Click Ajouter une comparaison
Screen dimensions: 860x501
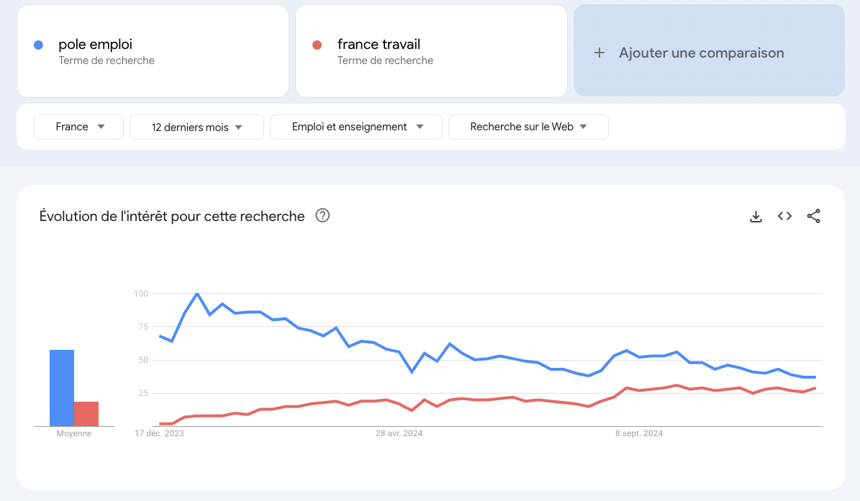pyautogui.click(x=700, y=53)
